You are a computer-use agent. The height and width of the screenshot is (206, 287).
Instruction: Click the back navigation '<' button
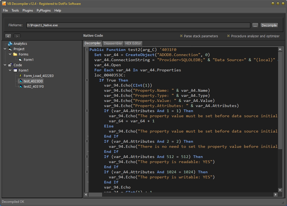(8, 36)
